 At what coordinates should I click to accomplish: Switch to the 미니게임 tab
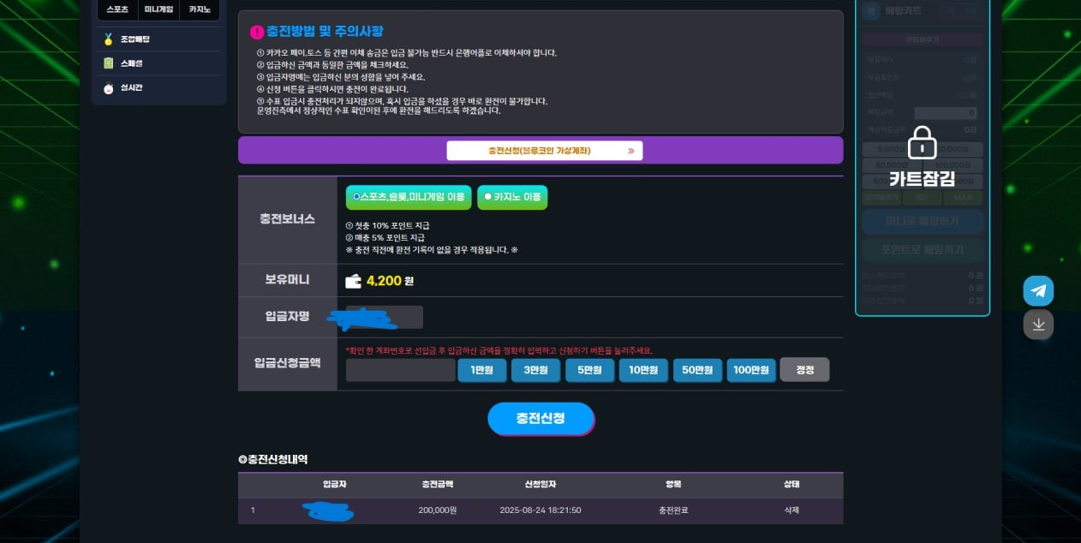158,9
